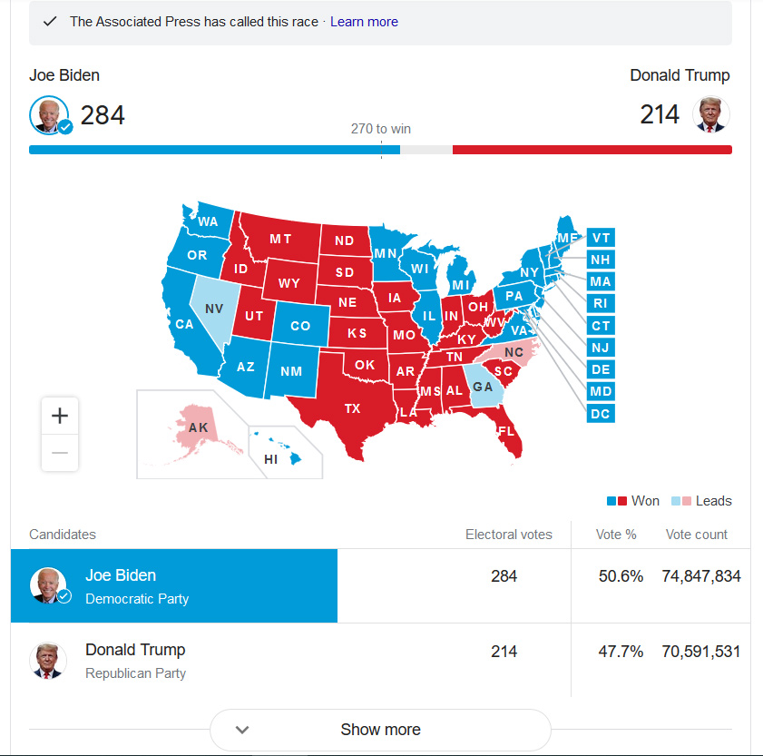Zoom in with the map plus button
763x756 pixels.
pyautogui.click(x=60, y=416)
